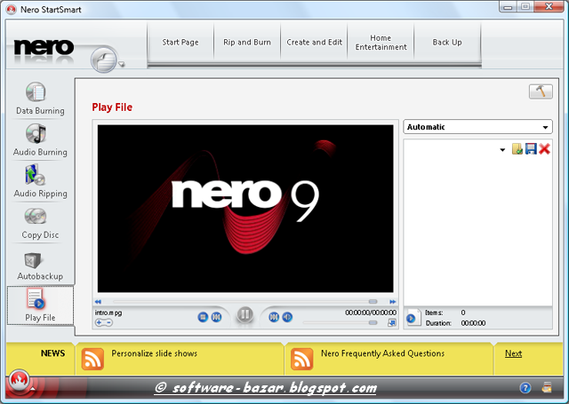Launch the Audio Ripping tool
Viewport: 569px width, 404px height.
point(40,181)
